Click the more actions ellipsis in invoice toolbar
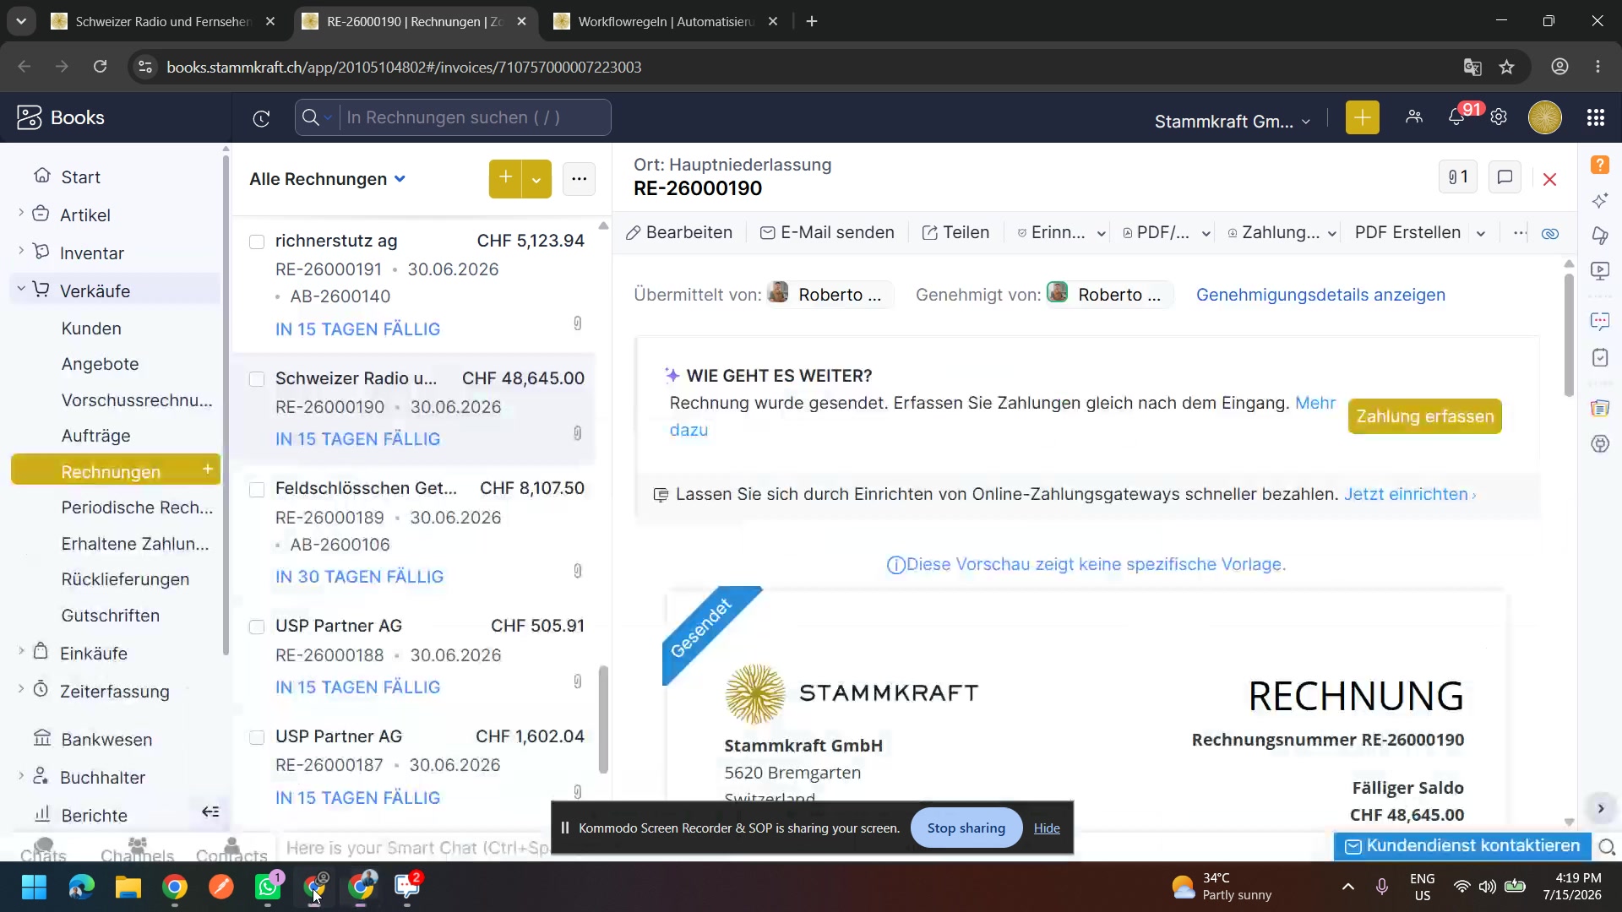The width and height of the screenshot is (1622, 912). point(1520,233)
